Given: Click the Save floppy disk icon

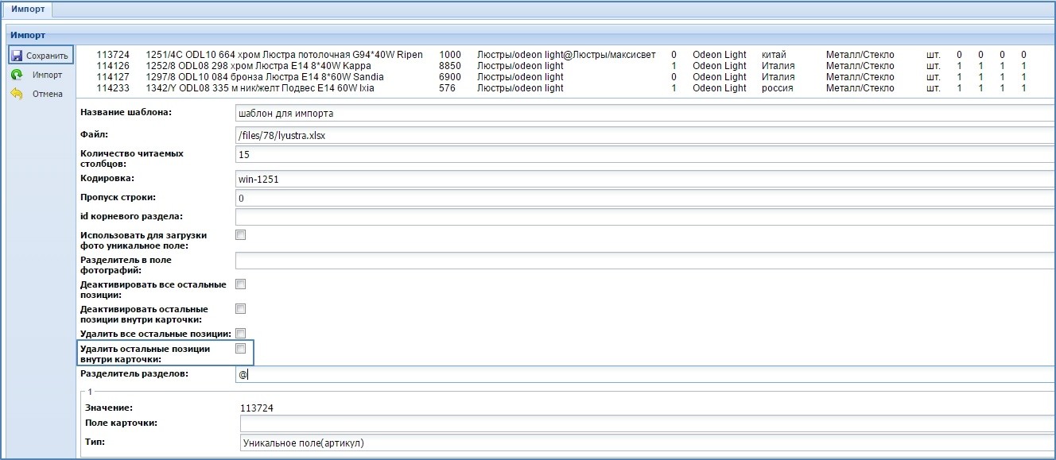Looking at the screenshot, I should pyautogui.click(x=17, y=56).
